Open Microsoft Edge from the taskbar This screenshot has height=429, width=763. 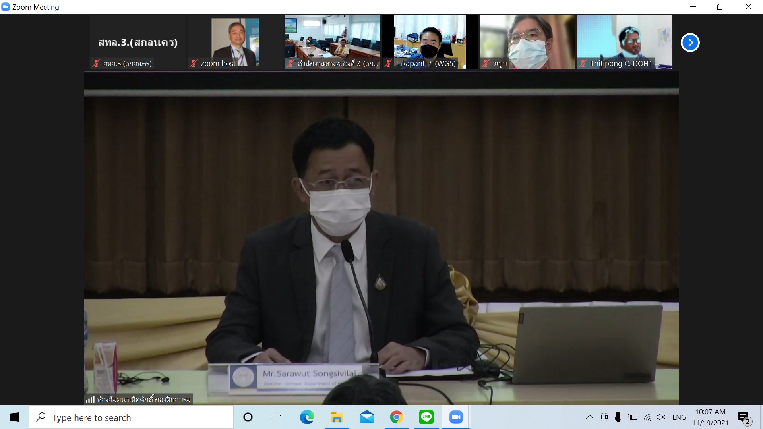tap(307, 417)
